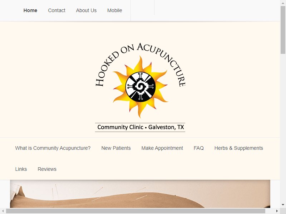Click the horizontal scrollbar right arrow

pyautogui.click(x=277, y=211)
